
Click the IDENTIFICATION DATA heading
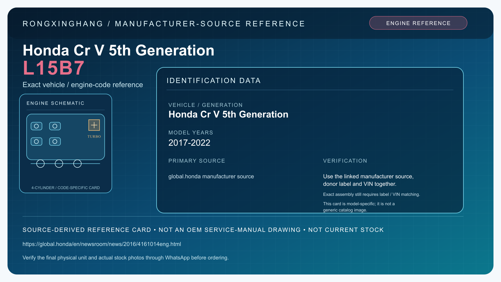pyautogui.click(x=214, y=81)
